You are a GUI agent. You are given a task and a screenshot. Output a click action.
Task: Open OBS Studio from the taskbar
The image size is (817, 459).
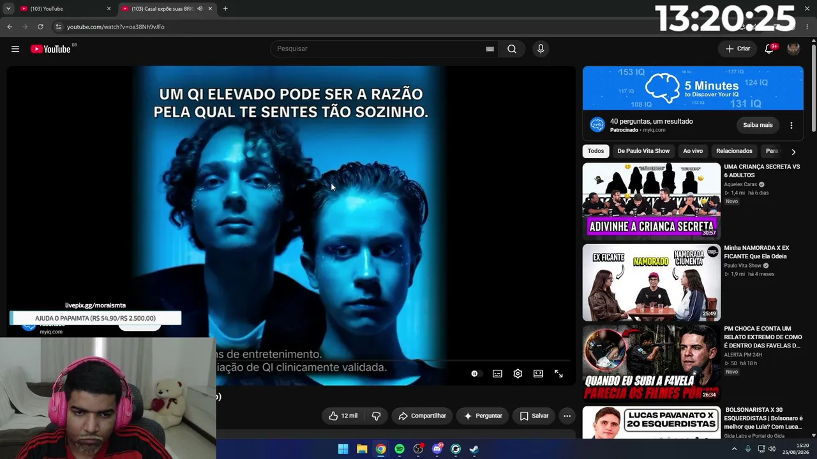tap(418, 449)
